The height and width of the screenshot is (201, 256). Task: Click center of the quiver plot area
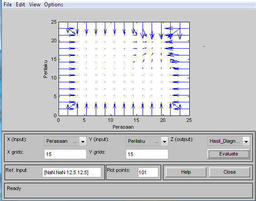(124, 69)
